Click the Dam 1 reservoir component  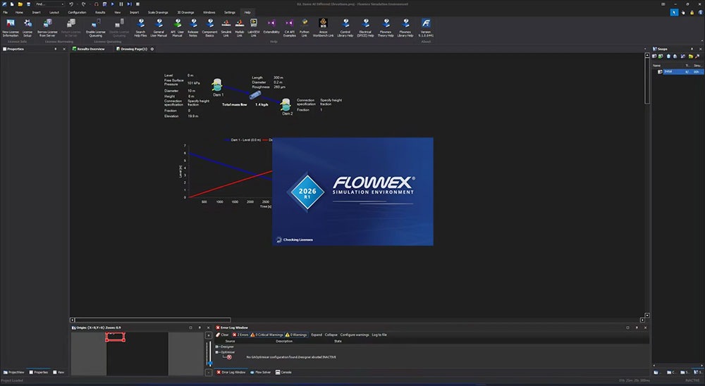(x=217, y=85)
